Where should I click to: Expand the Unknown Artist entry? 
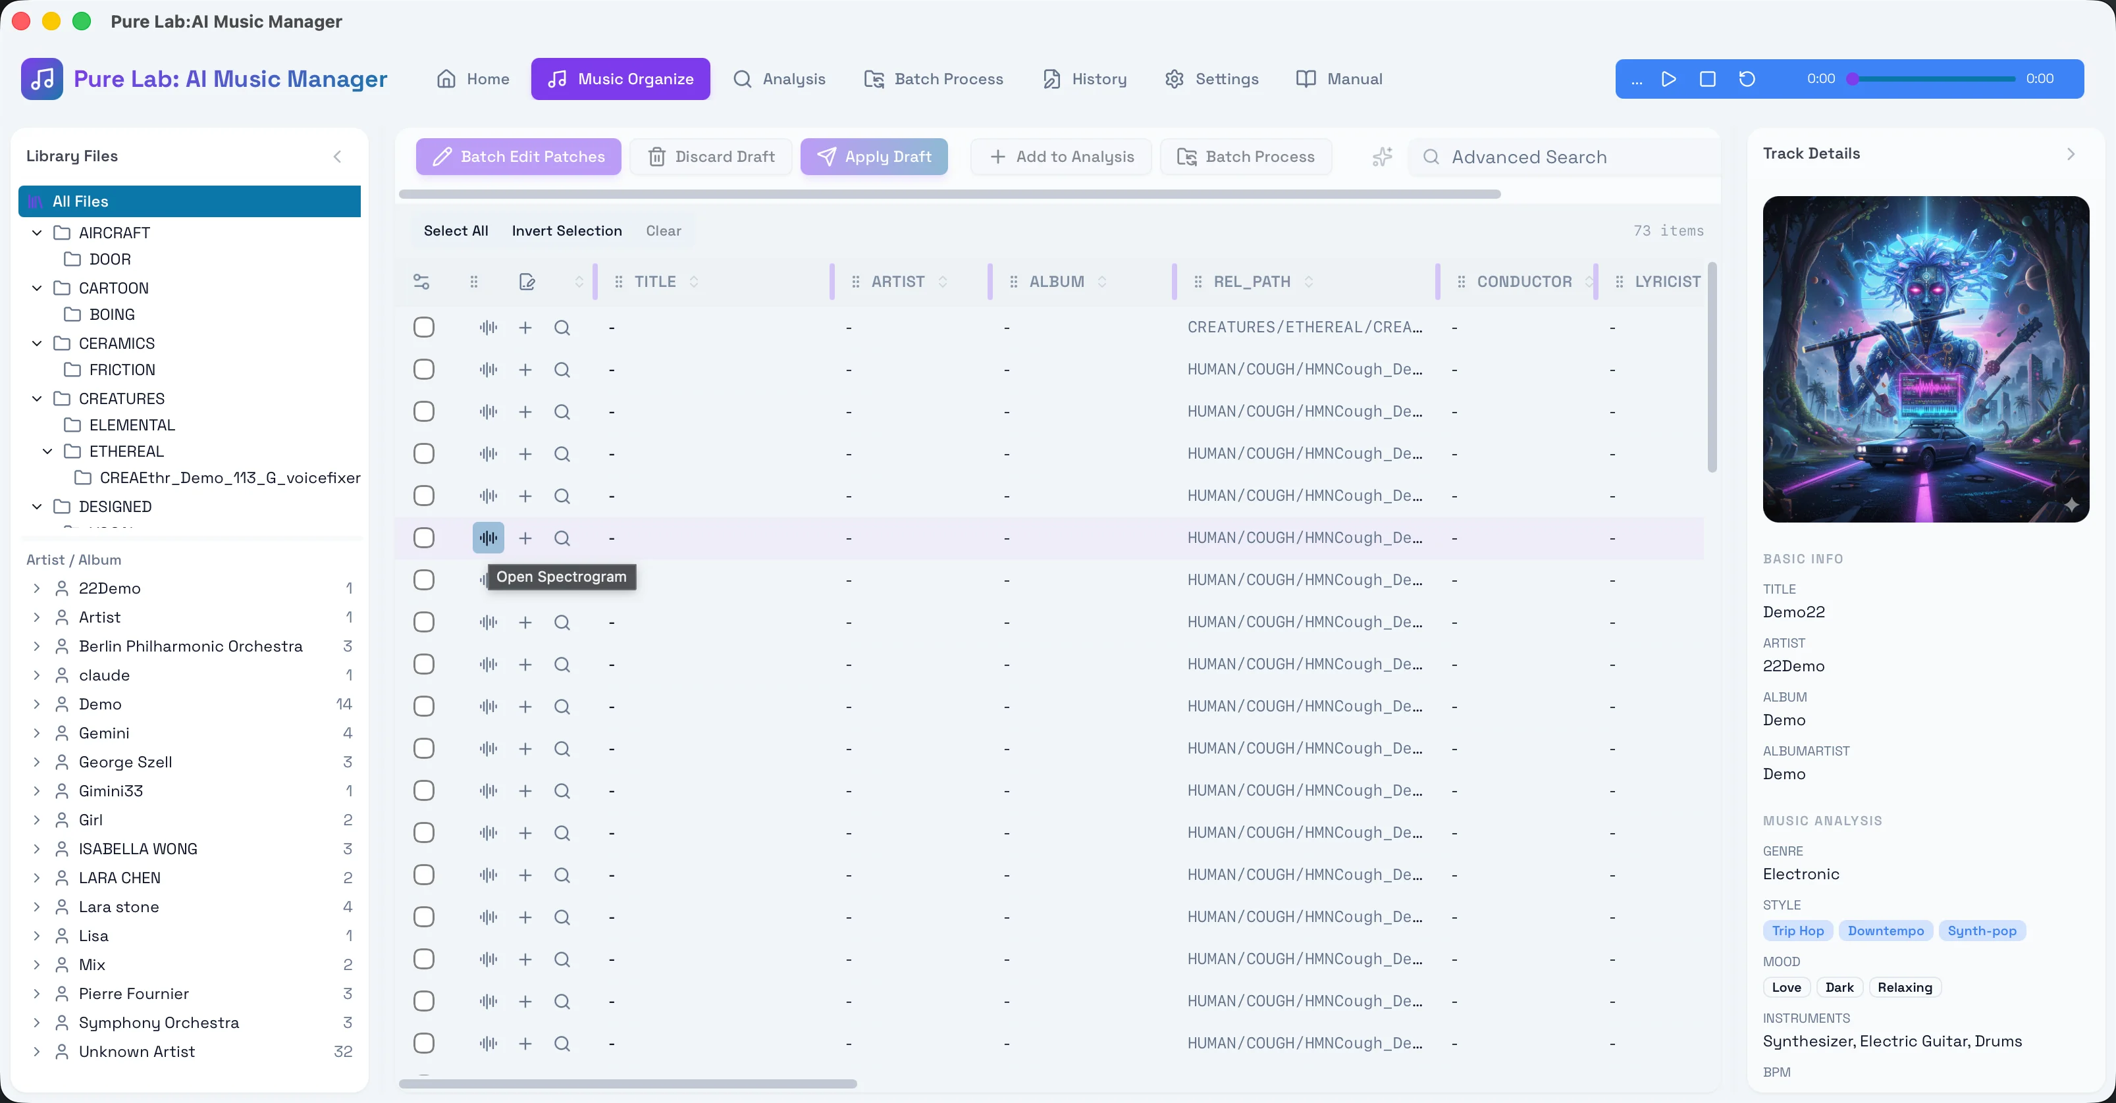click(36, 1051)
